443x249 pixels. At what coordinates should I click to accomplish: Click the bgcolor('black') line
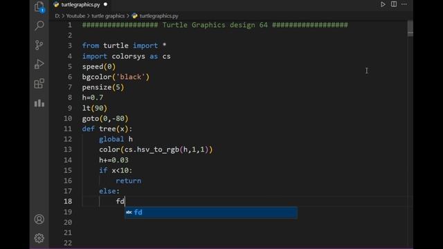[x=116, y=77]
